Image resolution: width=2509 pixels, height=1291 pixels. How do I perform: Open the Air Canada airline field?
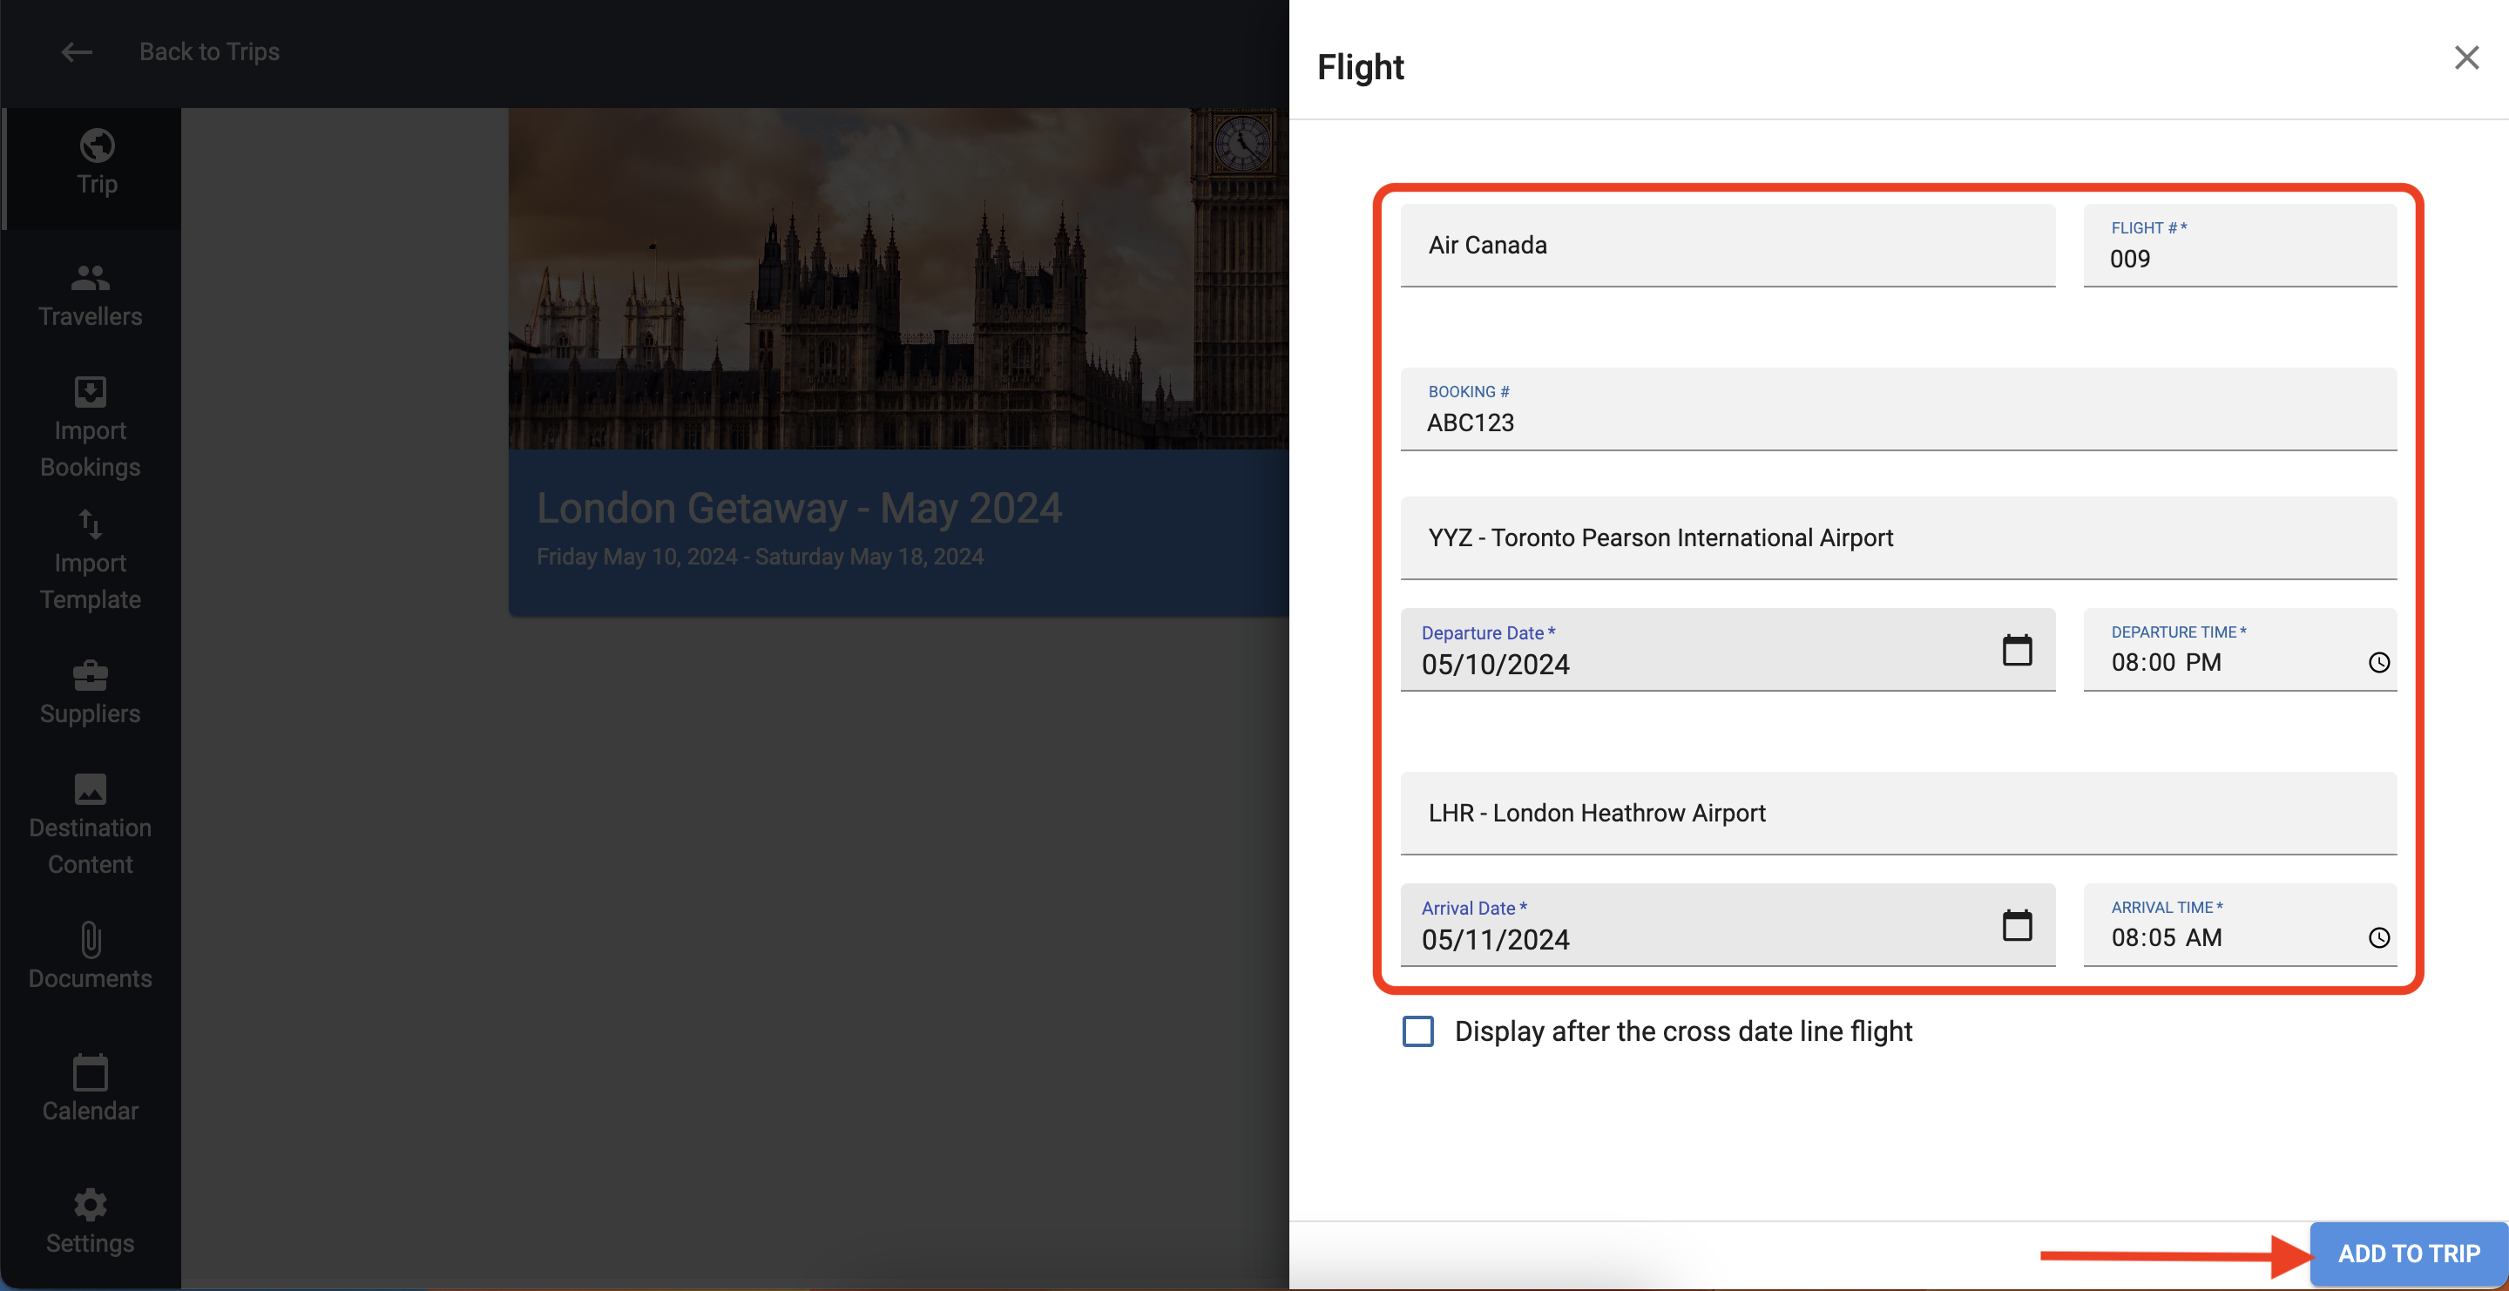[x=1728, y=246]
